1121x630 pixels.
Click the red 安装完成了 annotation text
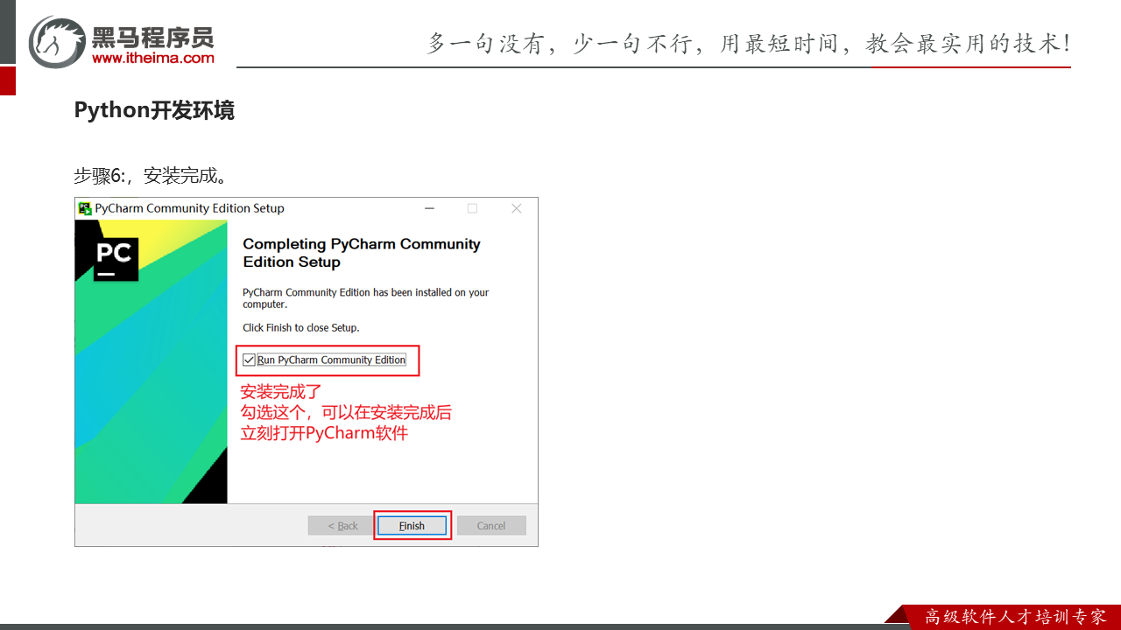click(x=281, y=392)
